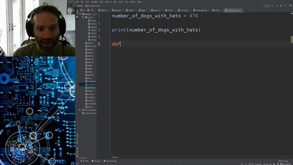Screen dimensions: 293x165
Task: Switch to the space_game.py editor tab
Action: [x=201, y=10]
